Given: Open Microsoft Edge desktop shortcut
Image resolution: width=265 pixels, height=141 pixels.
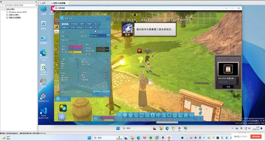Looking at the screenshot, I should pos(44,55).
